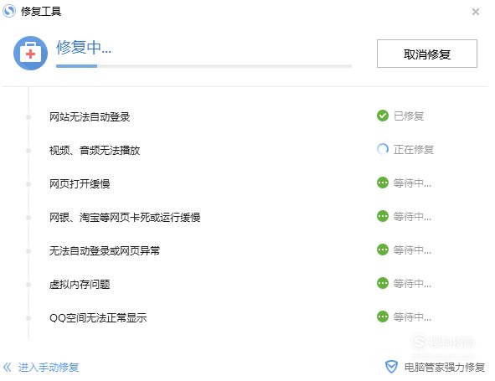
Task: Click the 取消修复 button
Action: [x=427, y=54]
